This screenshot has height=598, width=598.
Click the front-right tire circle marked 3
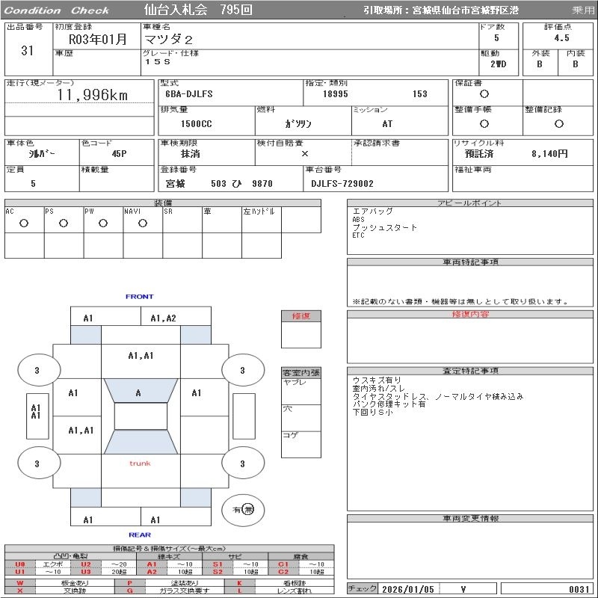(x=242, y=370)
